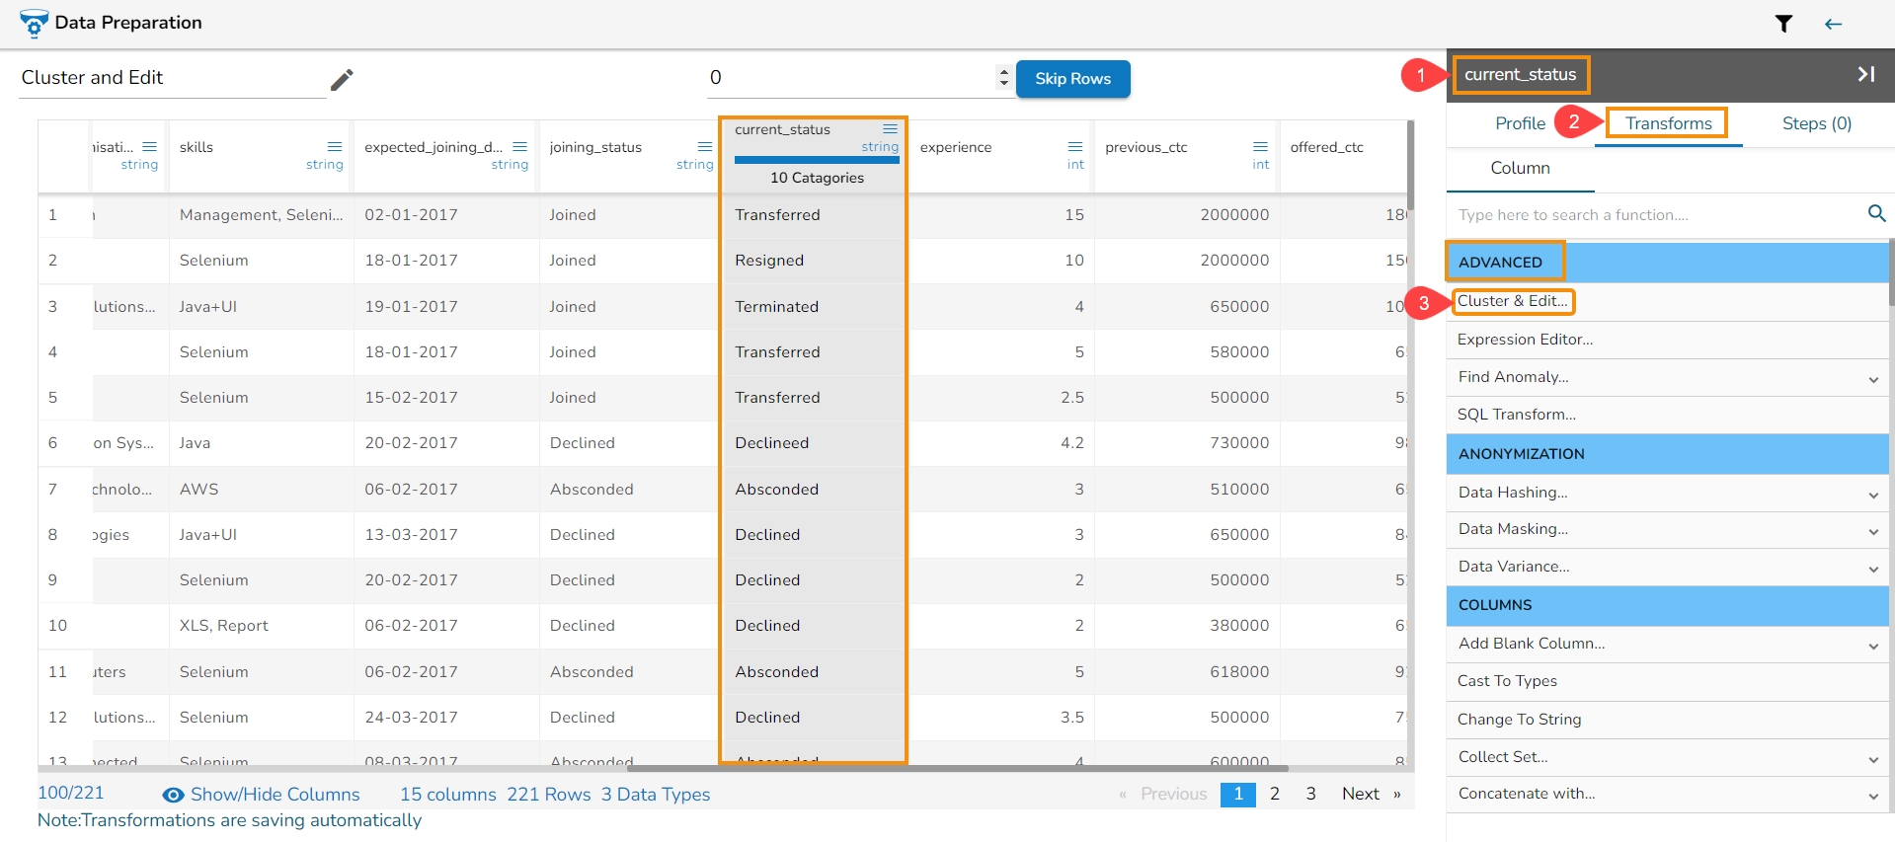Click the function search input field
The height and width of the screenshot is (842, 1895).
click(1654, 214)
